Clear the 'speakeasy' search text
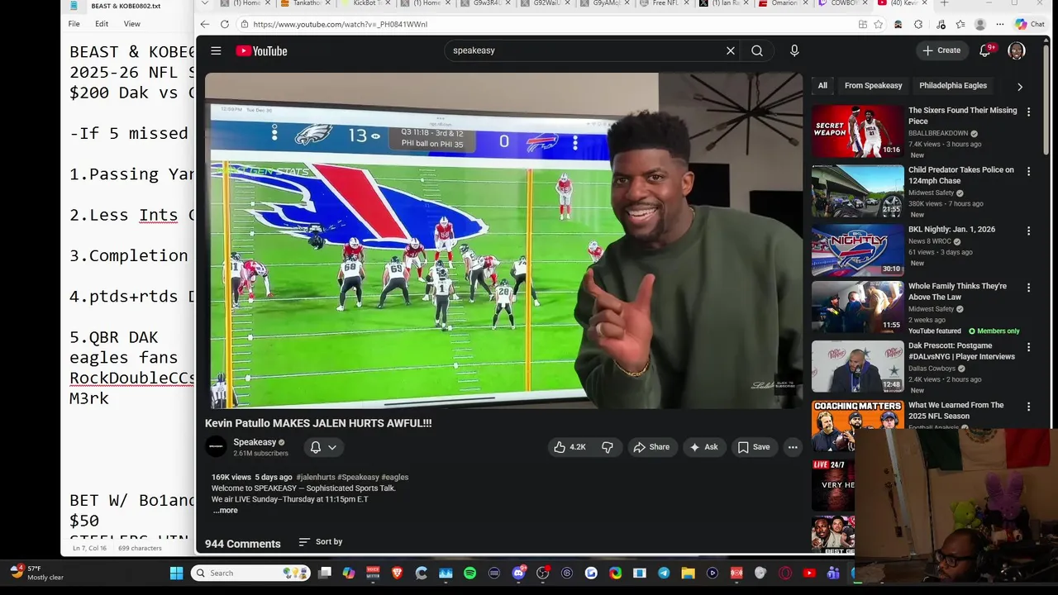The width and height of the screenshot is (1058, 595). (x=731, y=50)
